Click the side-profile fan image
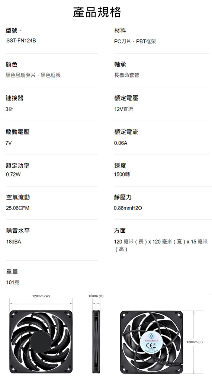Screen dimensions: 212x379 (x=96, y=342)
